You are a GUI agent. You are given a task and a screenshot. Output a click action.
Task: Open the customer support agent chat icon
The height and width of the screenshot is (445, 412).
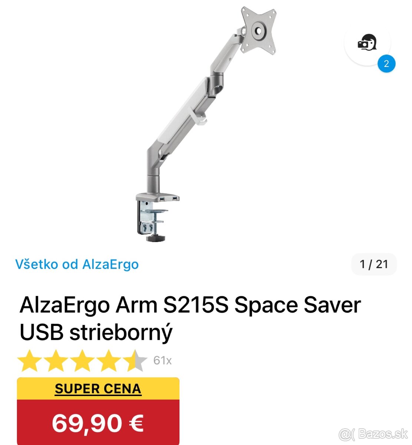click(x=367, y=43)
